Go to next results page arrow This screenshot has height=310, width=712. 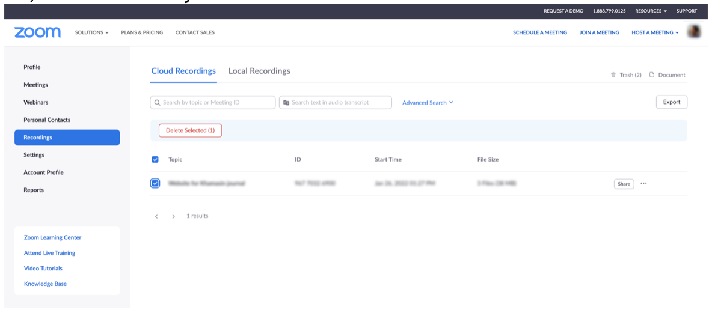click(x=173, y=216)
